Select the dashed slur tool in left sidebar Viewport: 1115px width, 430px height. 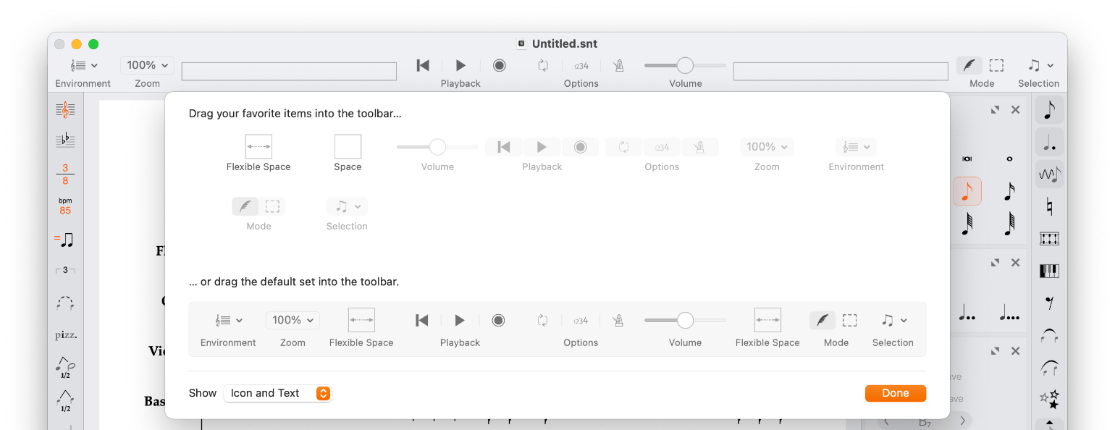pos(66,303)
